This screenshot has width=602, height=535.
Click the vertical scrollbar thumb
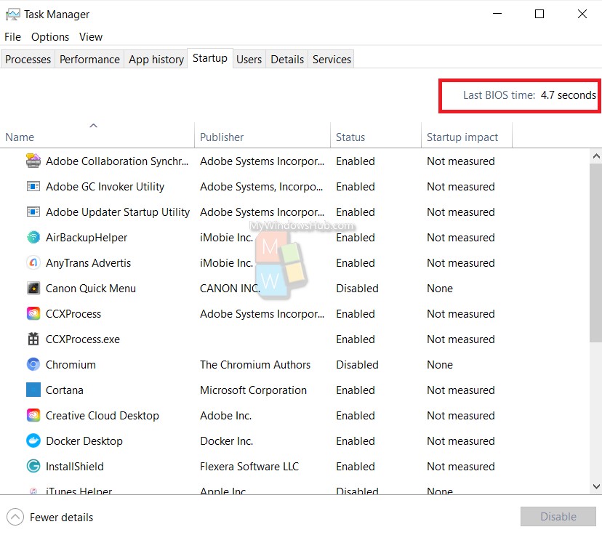click(596, 252)
